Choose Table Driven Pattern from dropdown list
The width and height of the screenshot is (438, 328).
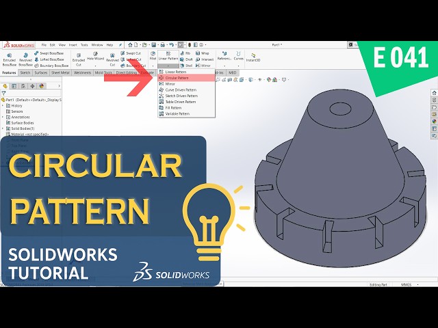coord(186,102)
